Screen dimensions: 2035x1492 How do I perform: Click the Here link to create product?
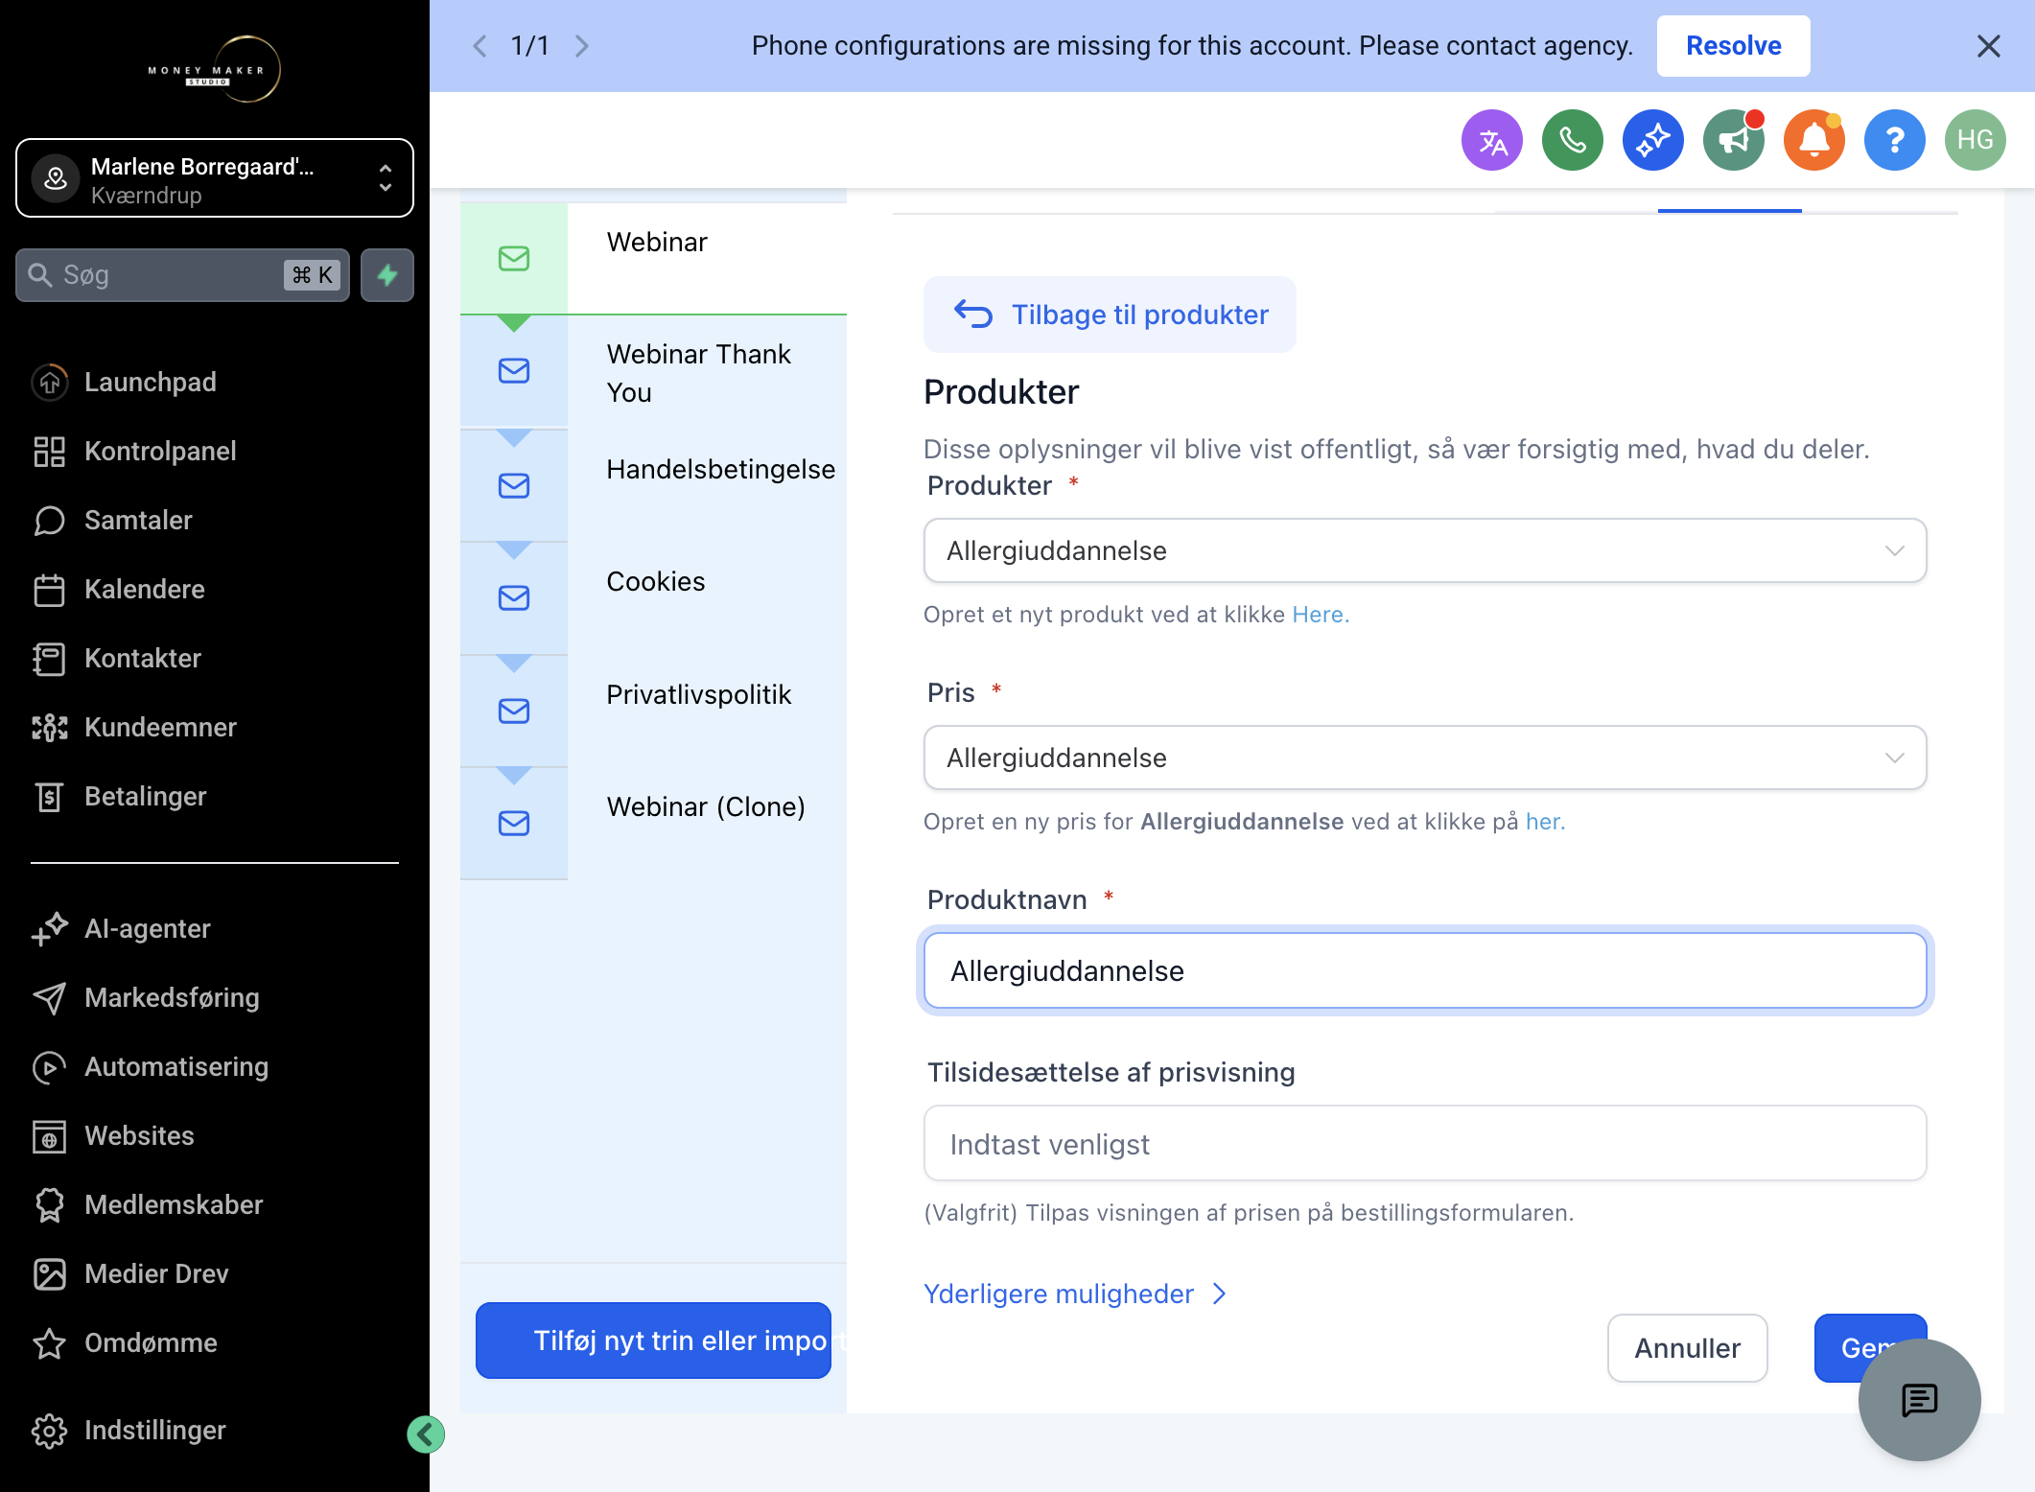(1320, 615)
